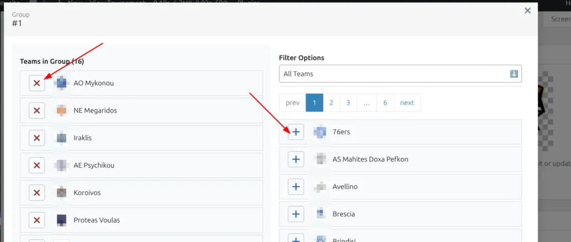The image size is (571, 242).
Task: Remove Iraklis from the group
Action: tap(37, 138)
